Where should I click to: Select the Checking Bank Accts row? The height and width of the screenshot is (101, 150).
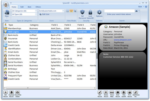[x=50, y=42]
